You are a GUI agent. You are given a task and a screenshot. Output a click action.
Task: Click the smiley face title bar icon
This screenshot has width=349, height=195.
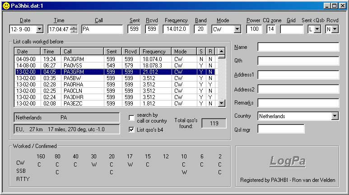tap(6, 6)
